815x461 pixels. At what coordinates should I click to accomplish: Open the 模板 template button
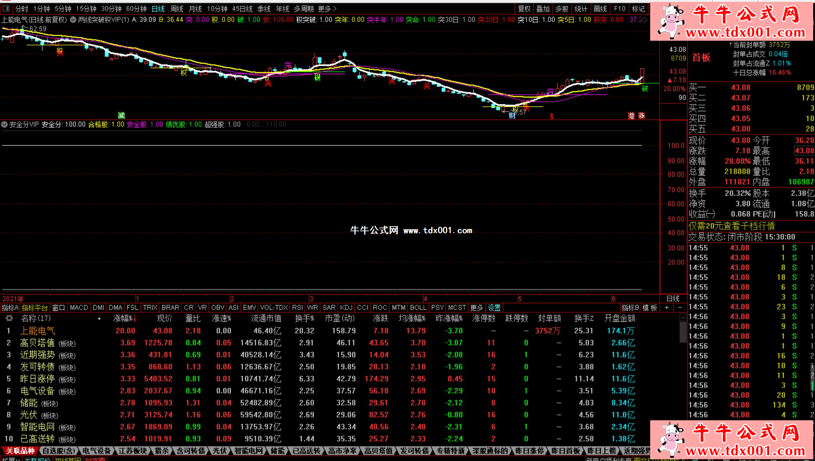(650, 308)
